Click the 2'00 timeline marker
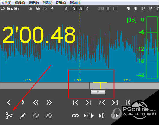The height and width of the screenshot is (125, 159). pos(77,80)
